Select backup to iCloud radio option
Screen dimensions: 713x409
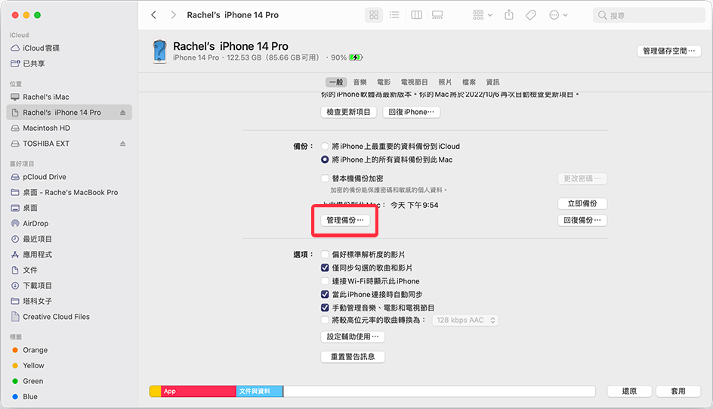pos(325,146)
